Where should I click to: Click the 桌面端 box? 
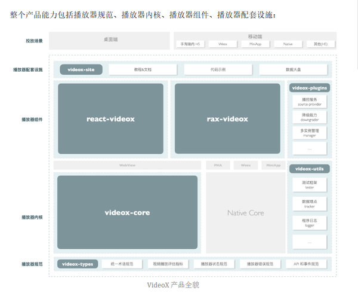tap(109, 41)
